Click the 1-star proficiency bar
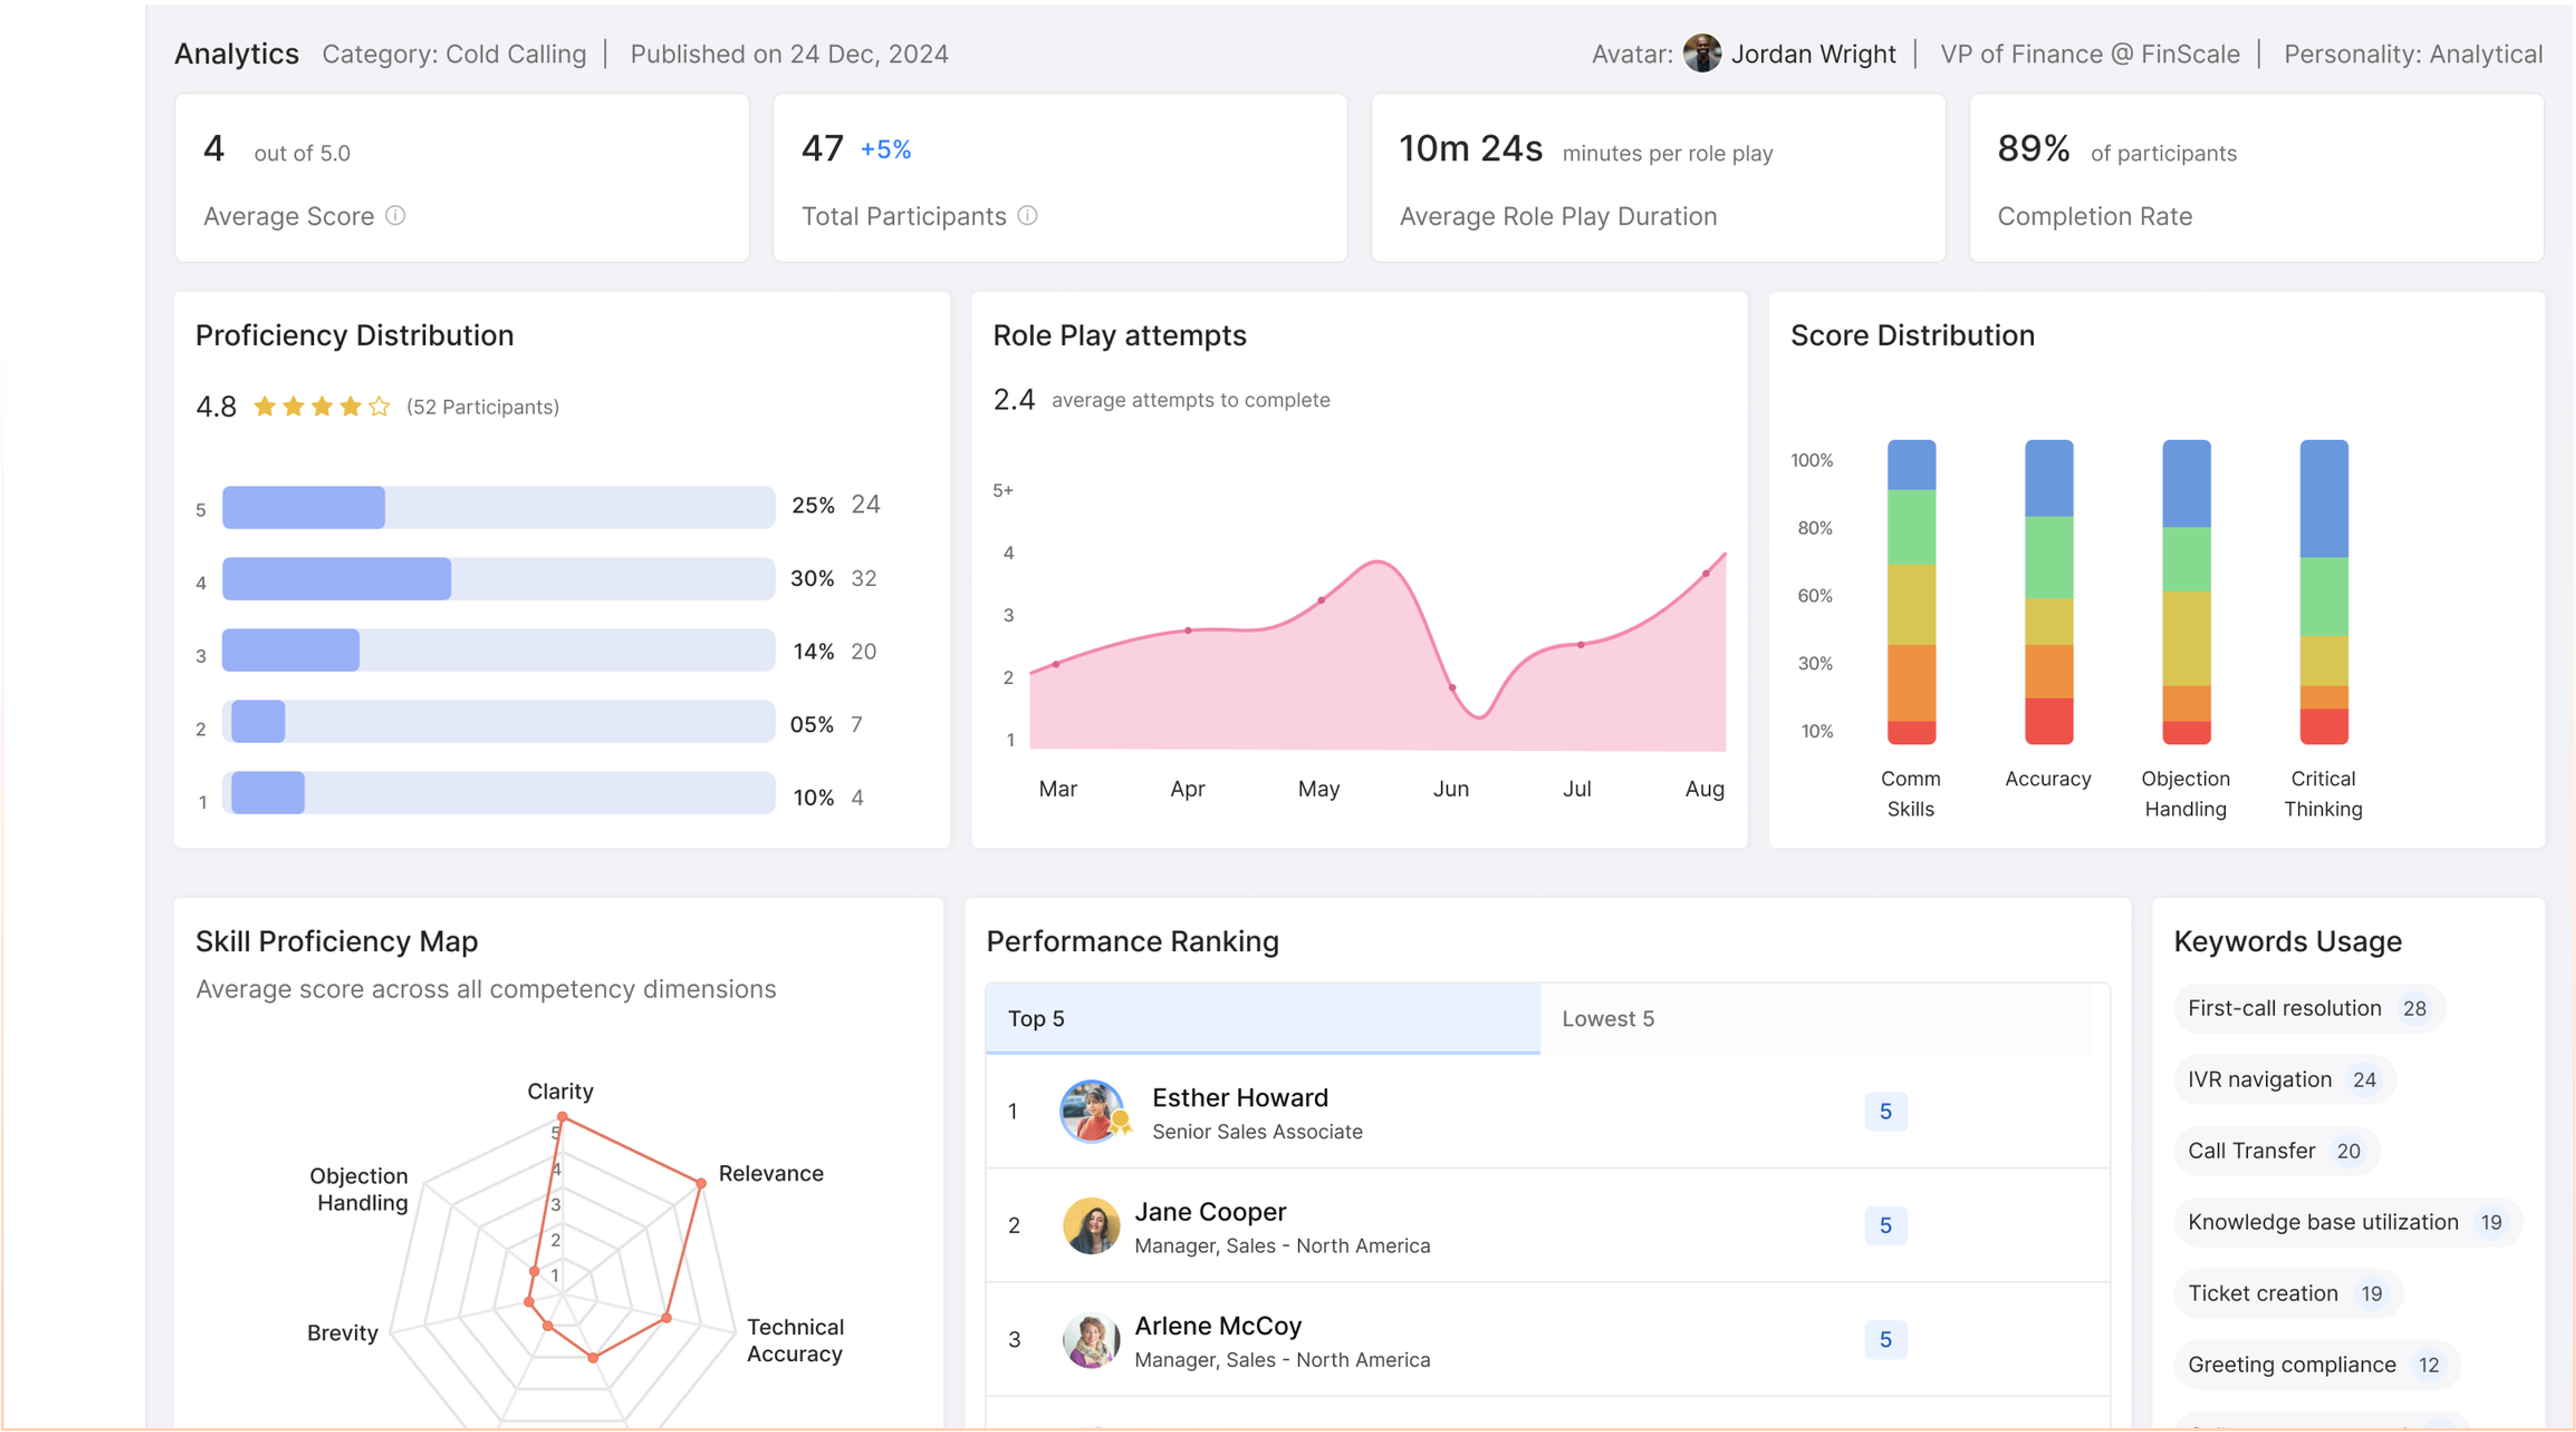The height and width of the screenshot is (1432, 2576). point(498,792)
